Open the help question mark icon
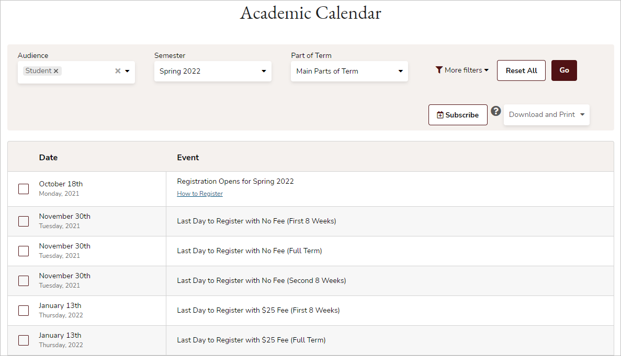 coord(495,111)
